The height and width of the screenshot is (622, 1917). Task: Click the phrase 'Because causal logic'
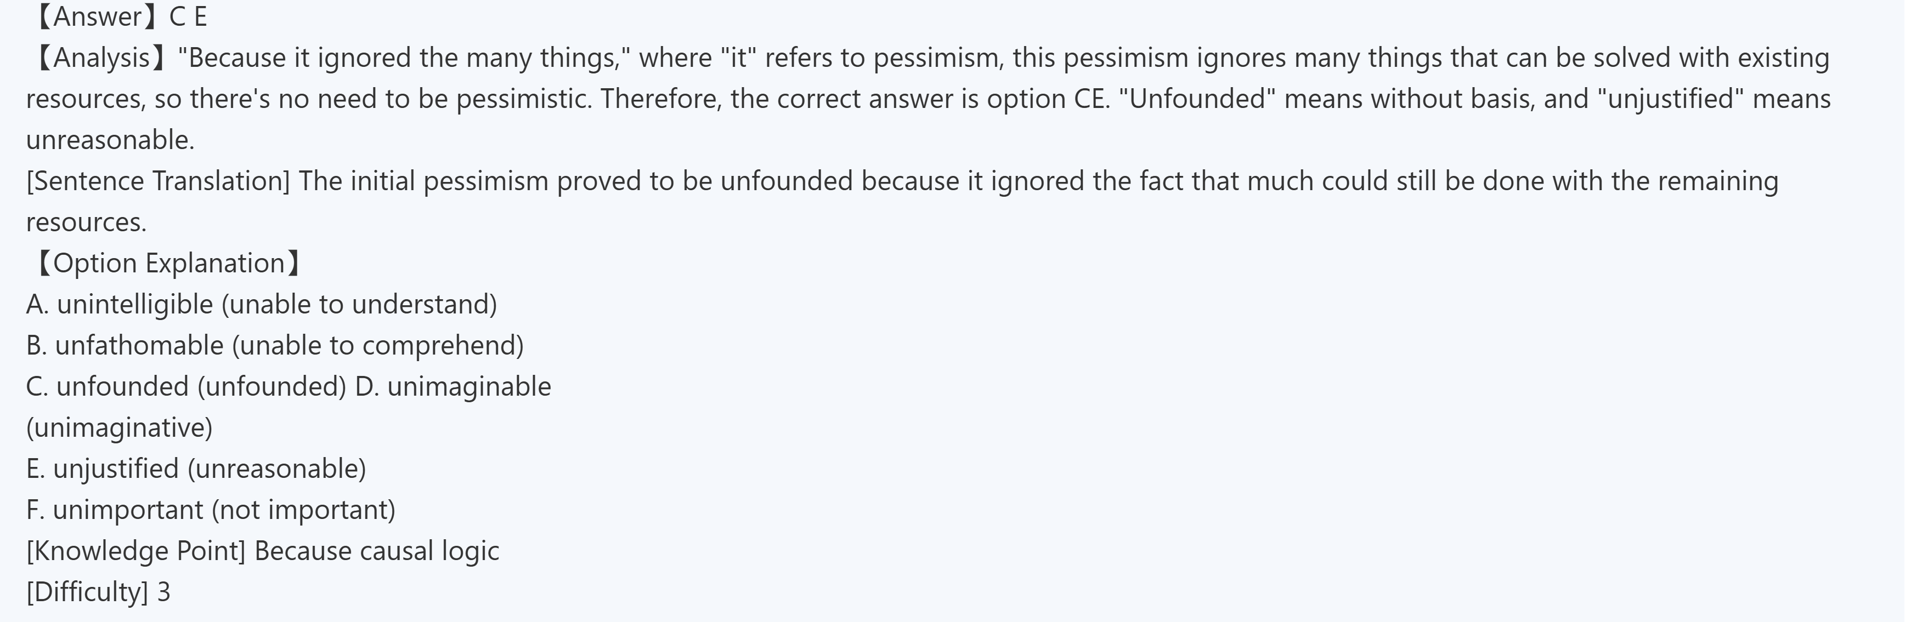point(377,551)
